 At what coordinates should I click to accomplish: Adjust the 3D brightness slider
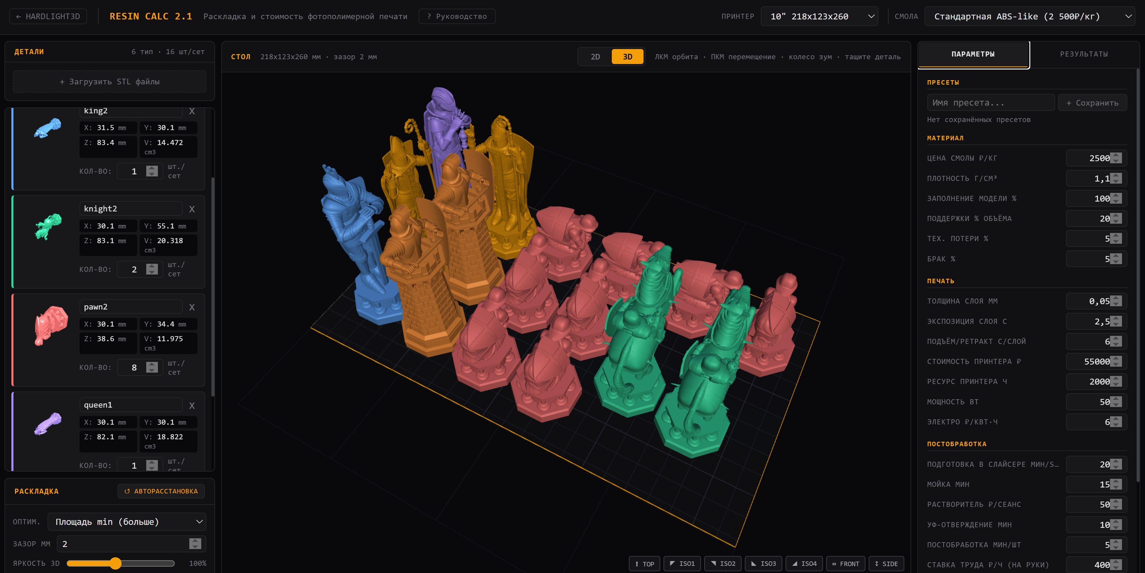(115, 563)
